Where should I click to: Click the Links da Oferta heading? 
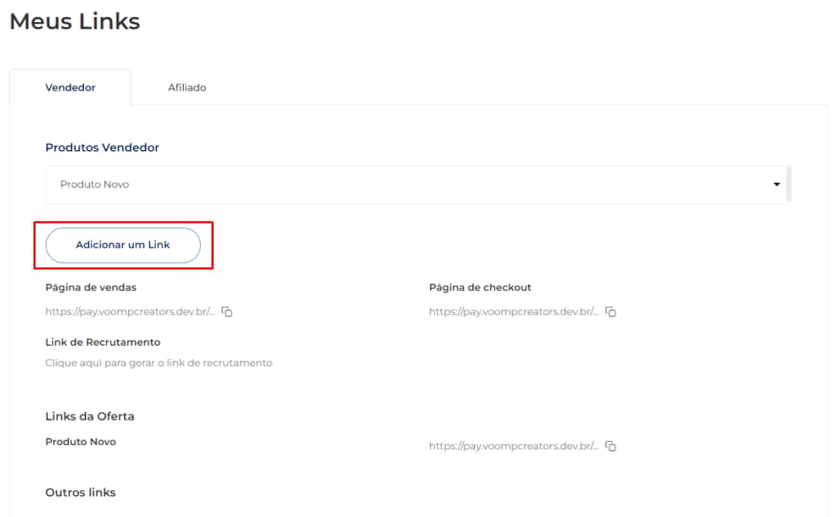pos(90,417)
